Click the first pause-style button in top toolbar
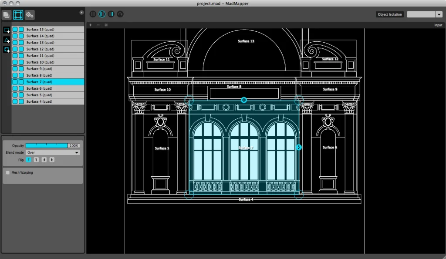This screenshot has width=446, height=259. pos(93,14)
